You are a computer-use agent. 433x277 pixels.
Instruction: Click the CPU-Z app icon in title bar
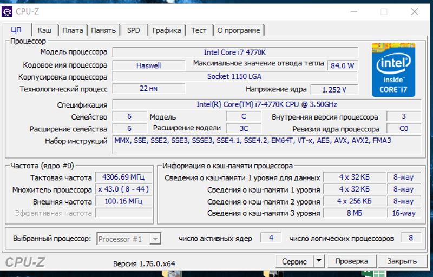[x=8, y=11]
